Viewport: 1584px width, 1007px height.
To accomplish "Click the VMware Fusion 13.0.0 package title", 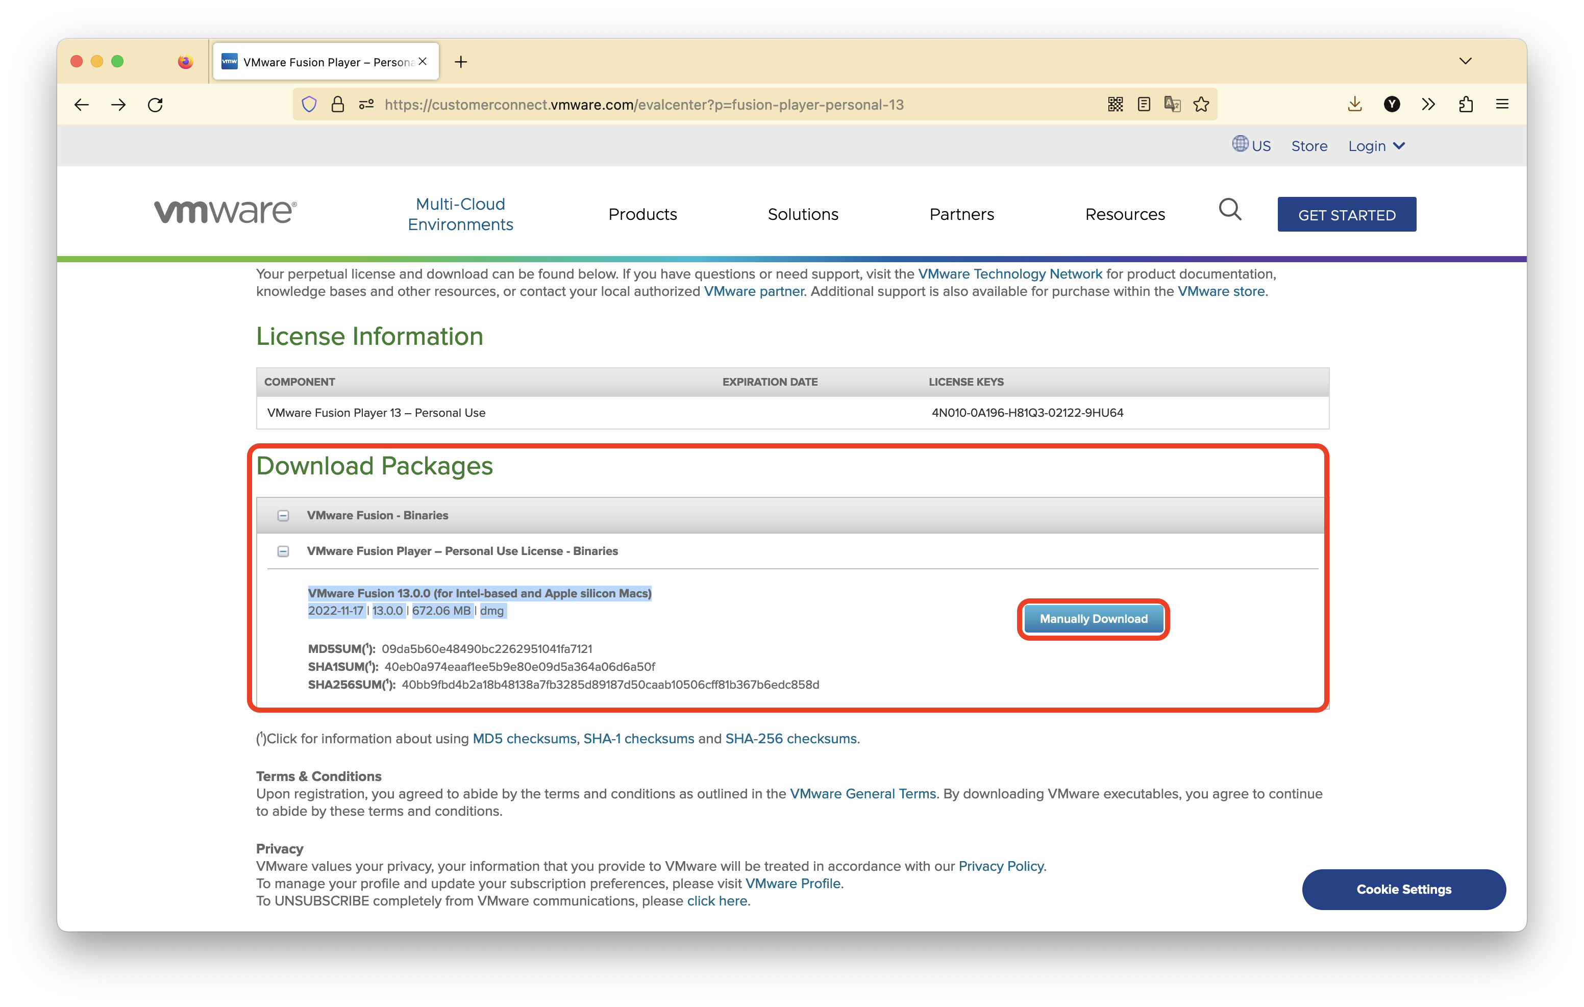I will pos(480,593).
